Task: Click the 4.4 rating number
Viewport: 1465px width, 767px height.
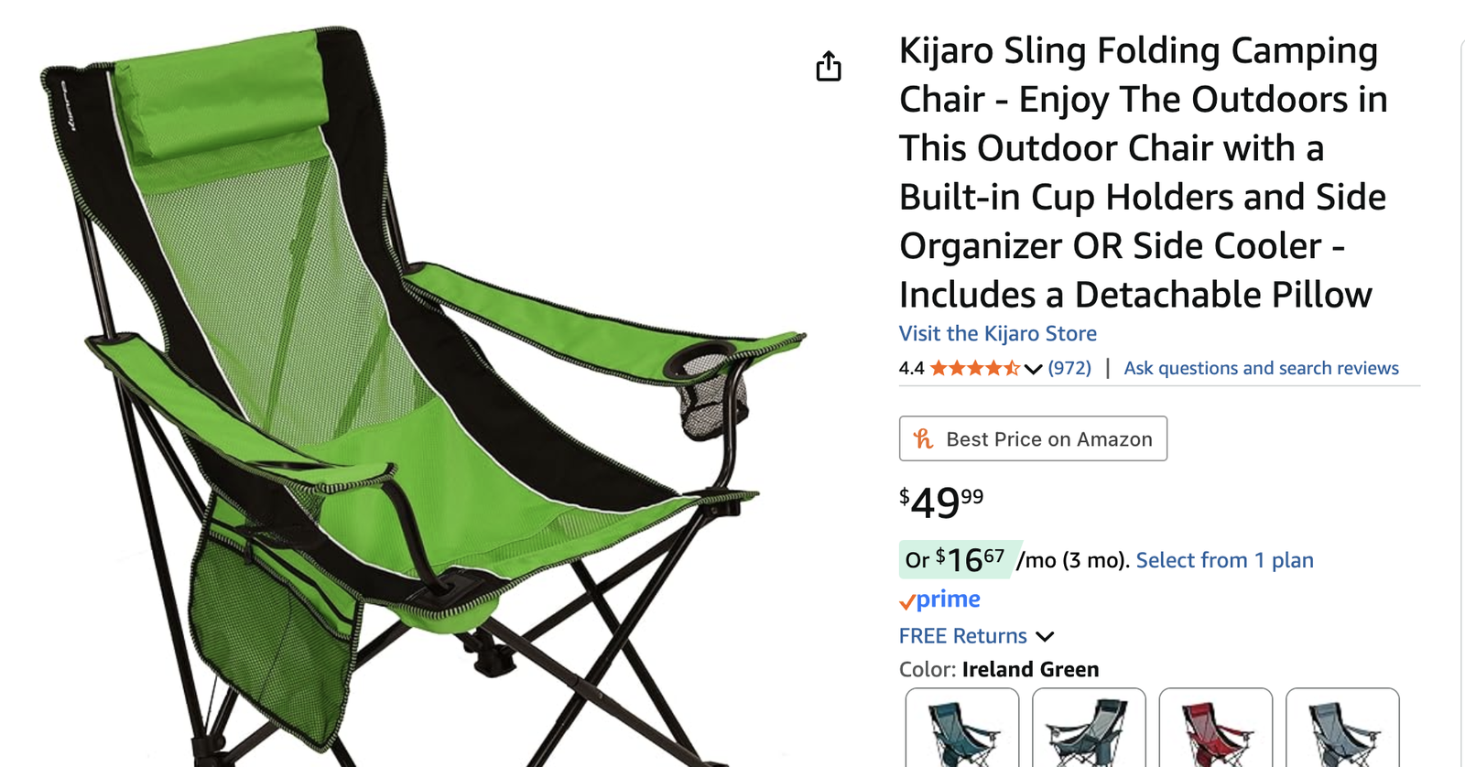Action: (911, 368)
